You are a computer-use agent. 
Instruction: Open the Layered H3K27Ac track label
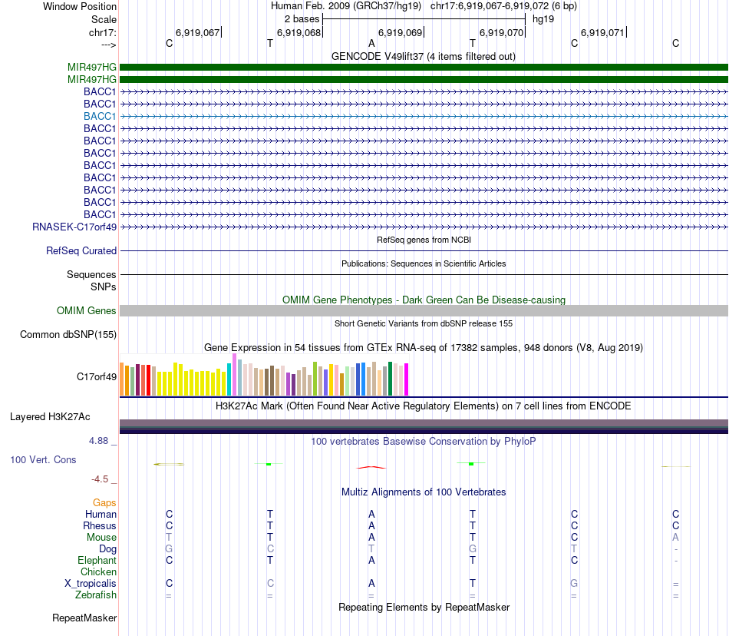50,417
